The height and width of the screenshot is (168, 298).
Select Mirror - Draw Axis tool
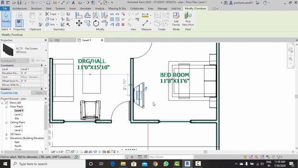point(104,15)
